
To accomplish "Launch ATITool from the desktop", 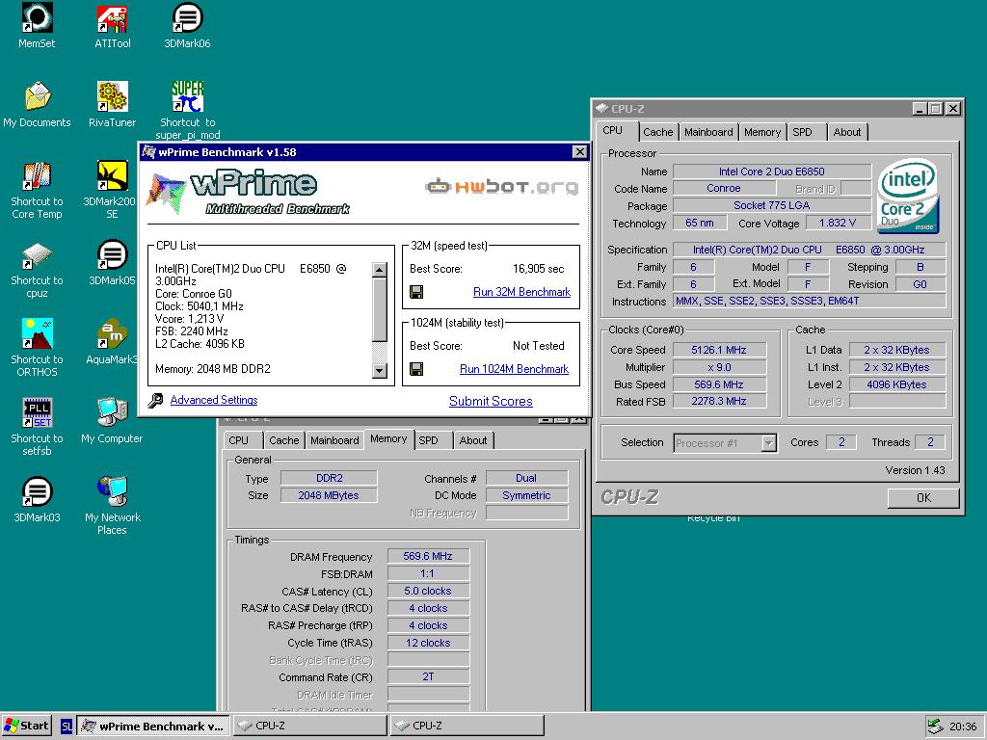I will (x=112, y=17).
